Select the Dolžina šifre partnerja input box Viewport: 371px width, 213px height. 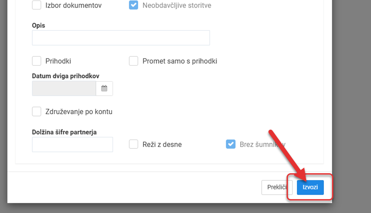[x=72, y=145]
